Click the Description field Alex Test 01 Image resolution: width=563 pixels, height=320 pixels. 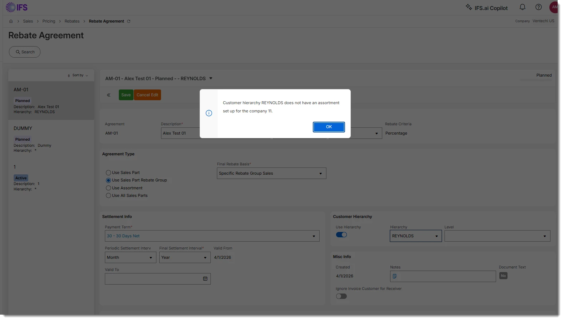180,133
